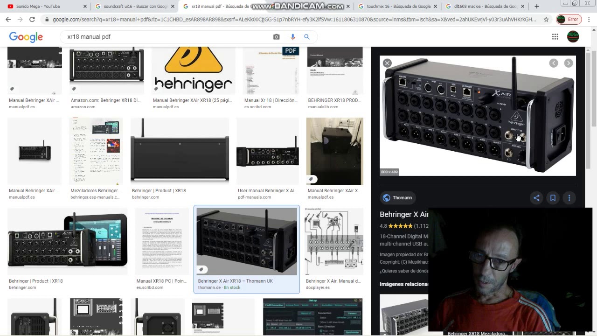Screen dimensions: 597x336
Task: Click Behringer X Air XR18 – Thomann UK title
Action: coord(236,281)
